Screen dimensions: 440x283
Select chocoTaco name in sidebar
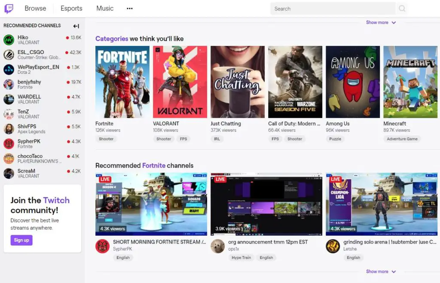point(30,156)
